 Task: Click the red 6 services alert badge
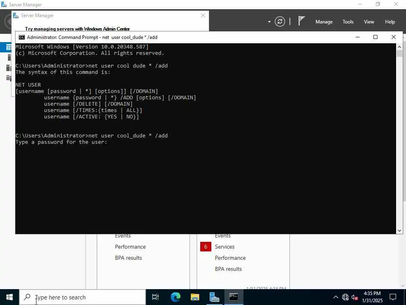206,247
